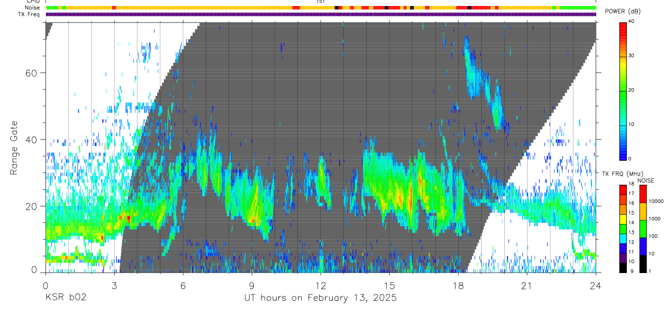Image resolution: width=670 pixels, height=309 pixels.
Task: Click the 'KSR b02' radar label
Action: (x=65, y=298)
